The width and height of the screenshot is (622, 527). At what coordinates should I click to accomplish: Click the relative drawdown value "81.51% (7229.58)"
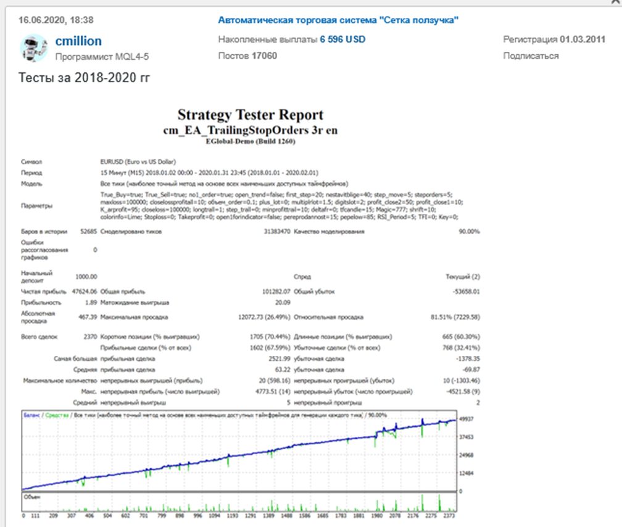455,318
